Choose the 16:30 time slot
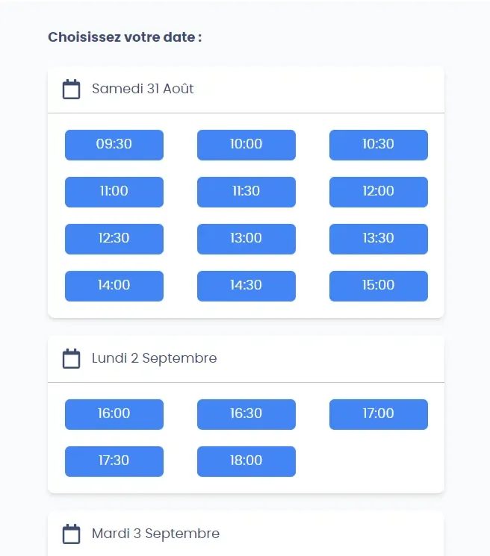The width and height of the screenshot is (490, 556). tap(246, 414)
